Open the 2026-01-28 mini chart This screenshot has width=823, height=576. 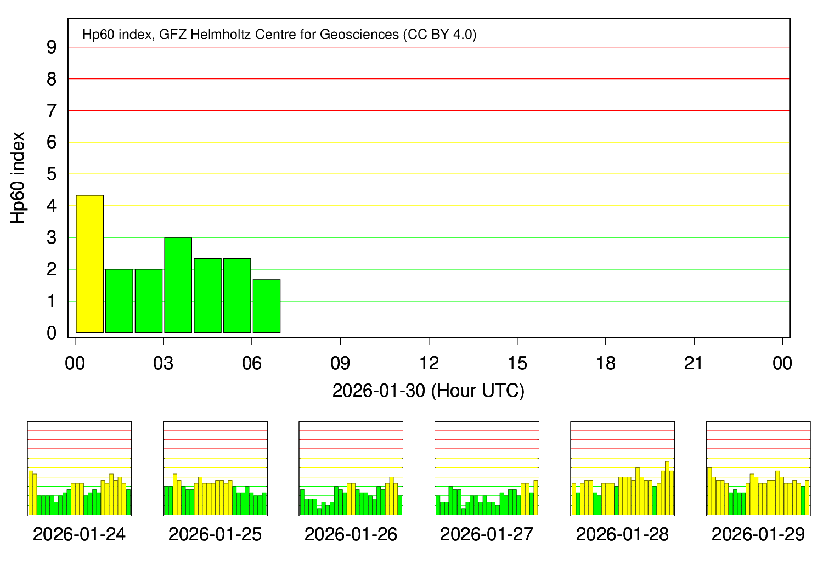pyautogui.click(x=622, y=469)
